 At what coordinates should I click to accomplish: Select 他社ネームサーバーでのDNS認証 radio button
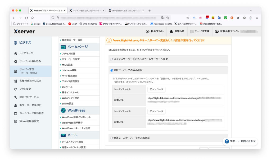pyautogui.click(x=112, y=138)
